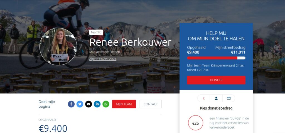Screen dimensions: 285x133
Task: Share page via Twitter icon
Action: [80, 104]
